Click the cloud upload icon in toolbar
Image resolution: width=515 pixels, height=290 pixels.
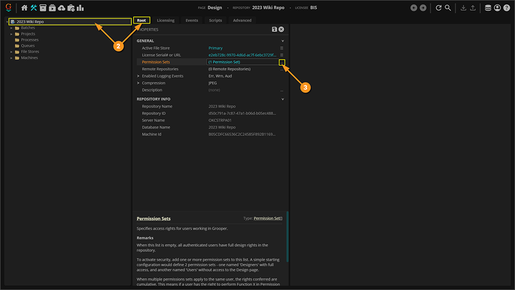tap(62, 8)
